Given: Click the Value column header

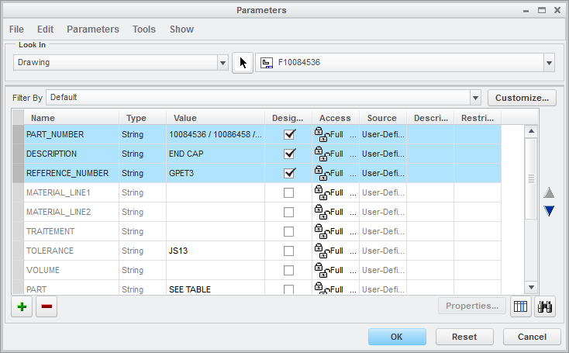Looking at the screenshot, I should (x=216, y=118).
